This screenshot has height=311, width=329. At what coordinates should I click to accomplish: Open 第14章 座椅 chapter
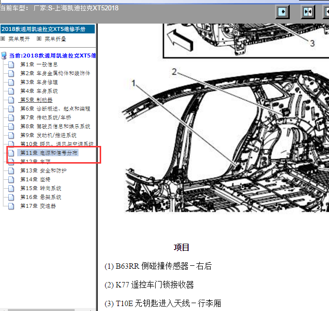(x=35, y=179)
